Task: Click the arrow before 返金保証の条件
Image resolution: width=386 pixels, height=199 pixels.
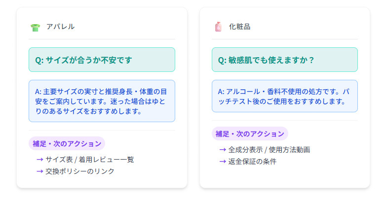Action: coord(223,162)
